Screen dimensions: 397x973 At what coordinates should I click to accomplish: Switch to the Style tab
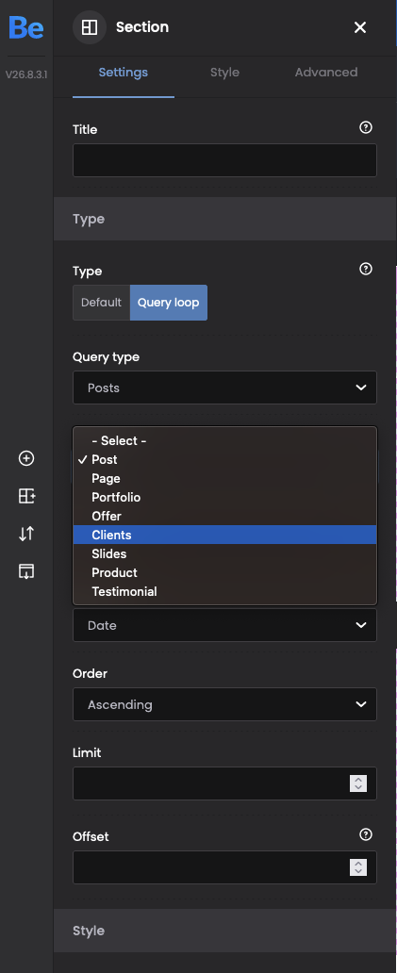click(x=224, y=73)
